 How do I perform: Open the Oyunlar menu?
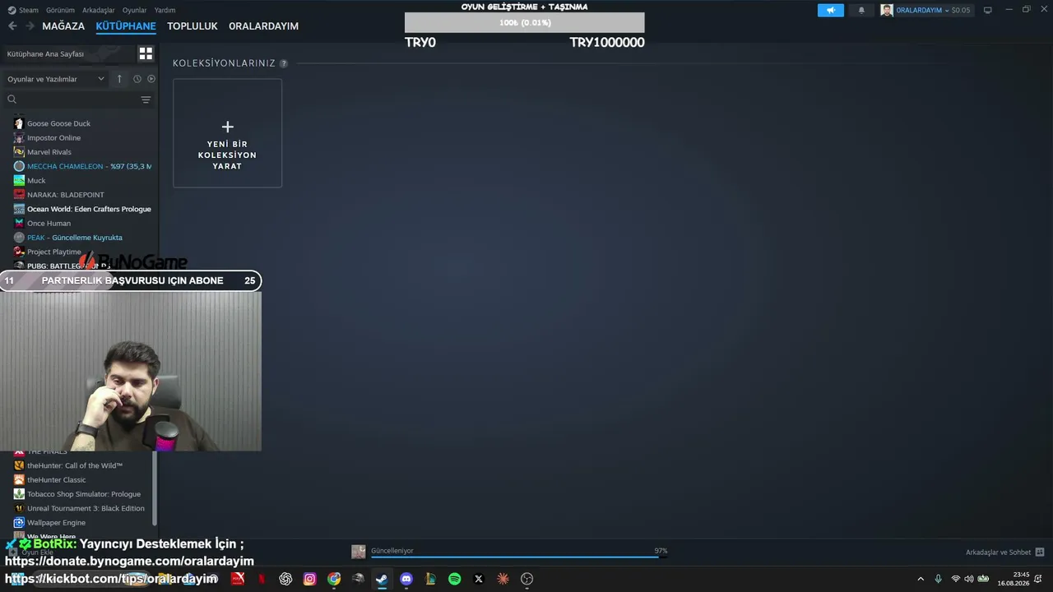tap(134, 10)
